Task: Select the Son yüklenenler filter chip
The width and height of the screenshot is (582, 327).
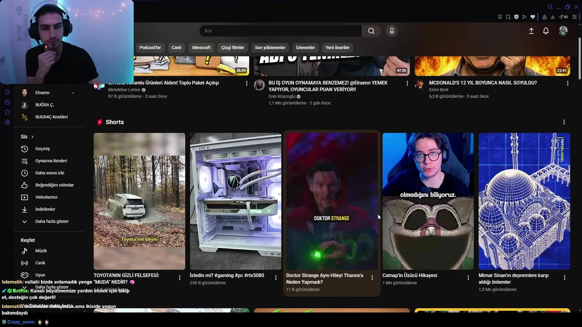Action: click(270, 48)
